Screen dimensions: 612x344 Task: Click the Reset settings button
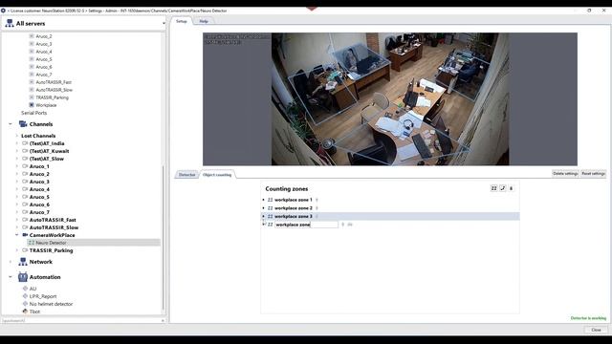[593, 174]
